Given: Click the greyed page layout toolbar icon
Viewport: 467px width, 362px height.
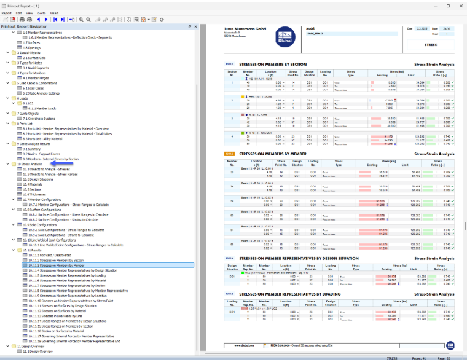Looking at the screenshot, I should (120, 20).
